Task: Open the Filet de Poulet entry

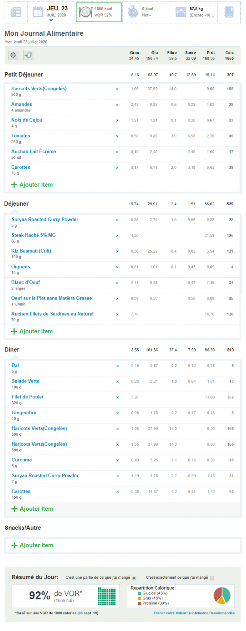Action: (x=28, y=397)
